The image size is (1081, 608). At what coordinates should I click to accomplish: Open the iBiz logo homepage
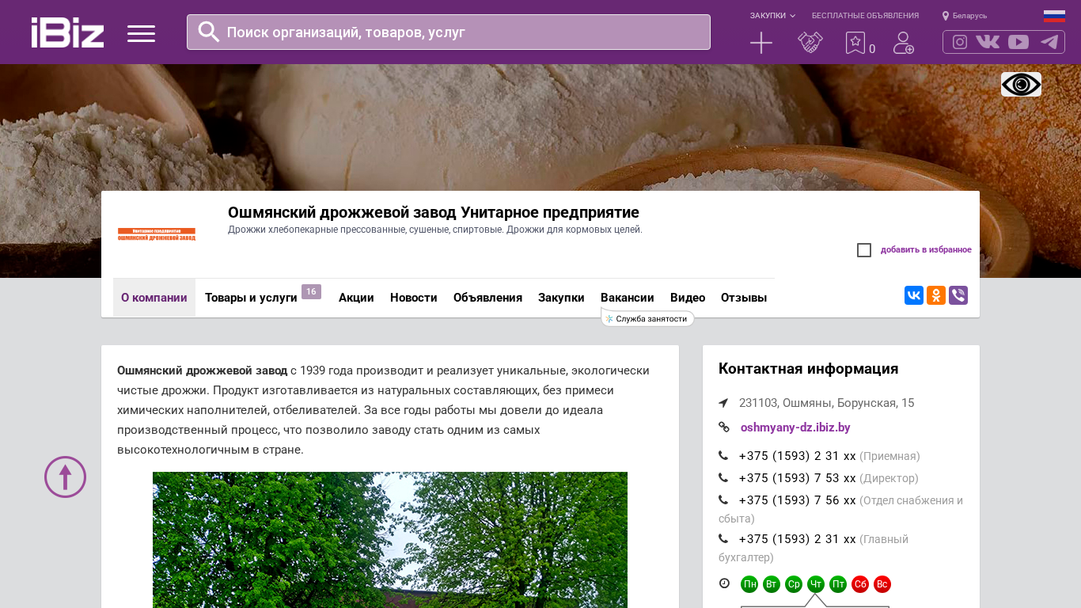click(67, 32)
